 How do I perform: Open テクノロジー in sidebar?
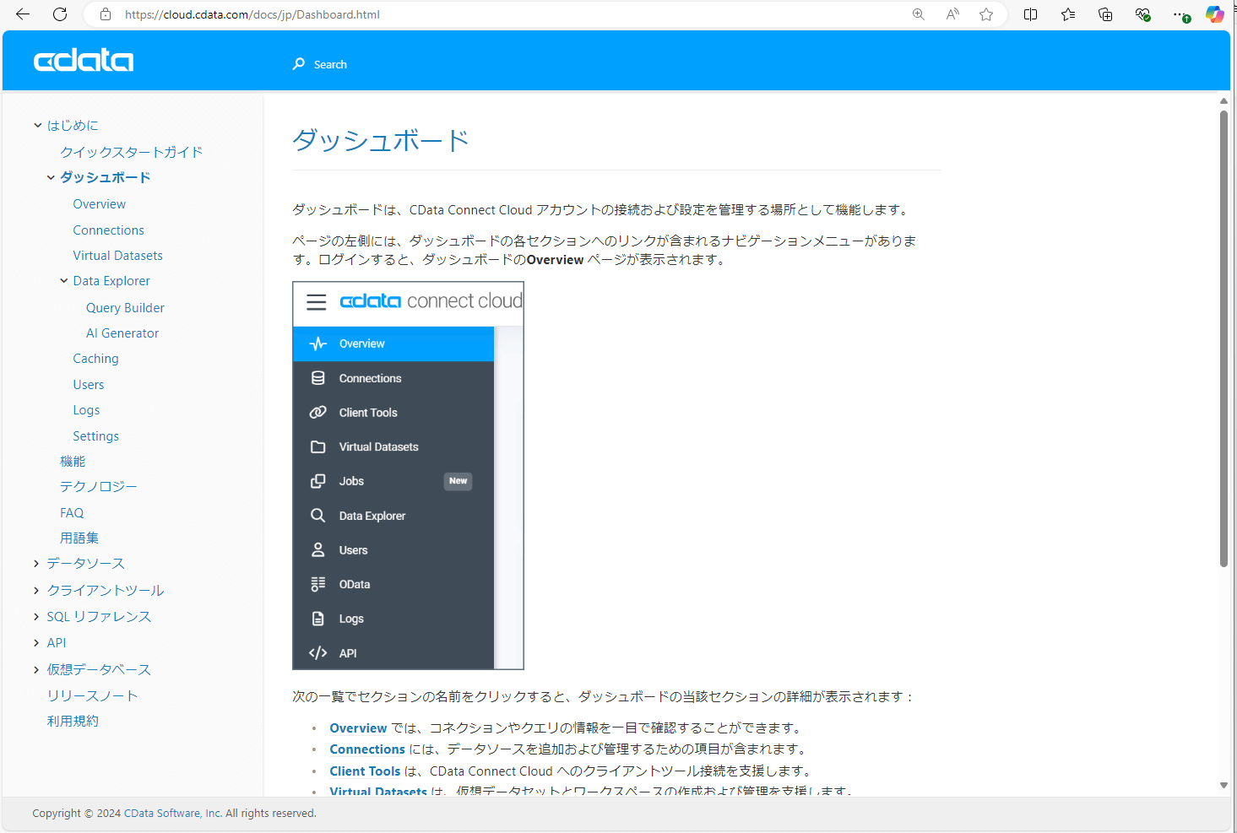click(x=98, y=487)
